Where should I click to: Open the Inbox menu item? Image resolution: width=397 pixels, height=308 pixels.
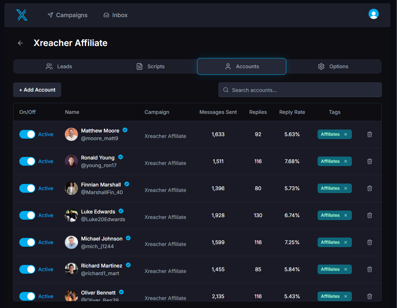[115, 15]
